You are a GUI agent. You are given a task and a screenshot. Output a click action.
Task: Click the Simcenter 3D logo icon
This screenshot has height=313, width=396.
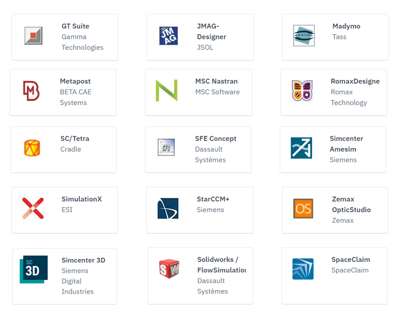[x=33, y=269]
